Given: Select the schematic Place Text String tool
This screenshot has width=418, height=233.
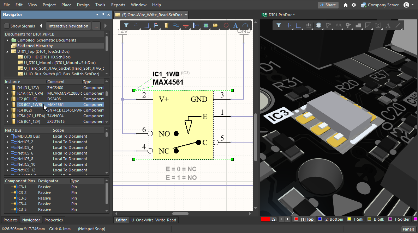Looking at the screenshot, I should 235,25.
